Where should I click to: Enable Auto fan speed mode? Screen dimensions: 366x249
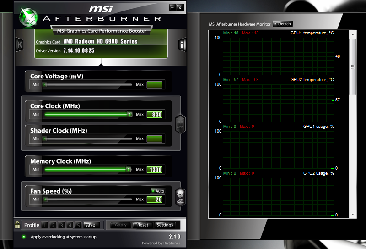click(157, 191)
